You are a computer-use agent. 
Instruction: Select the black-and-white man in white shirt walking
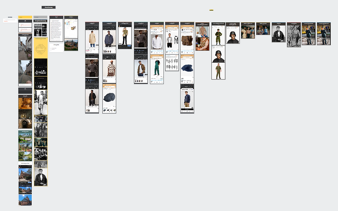click(41, 102)
